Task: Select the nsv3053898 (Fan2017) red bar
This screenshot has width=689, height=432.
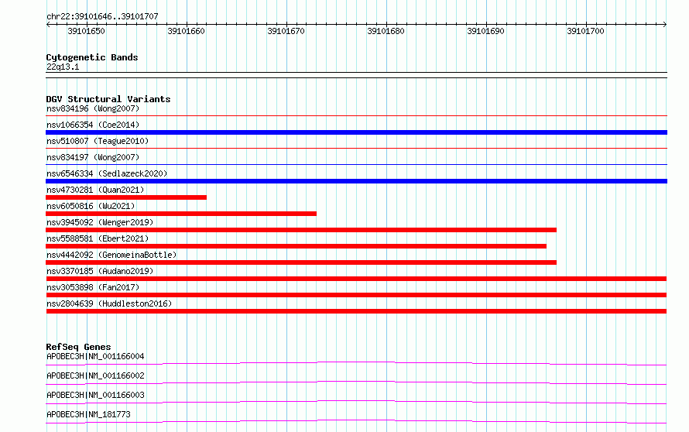Action: tap(356, 295)
